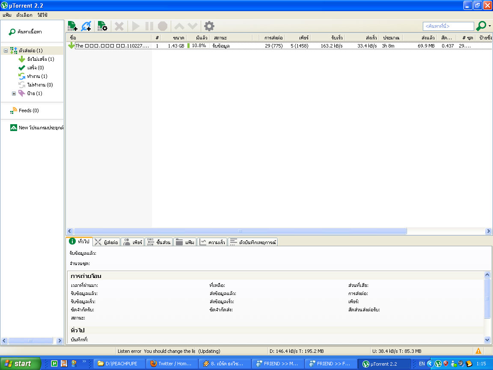Click µTorrent tray icon in system tray

click(x=438, y=364)
